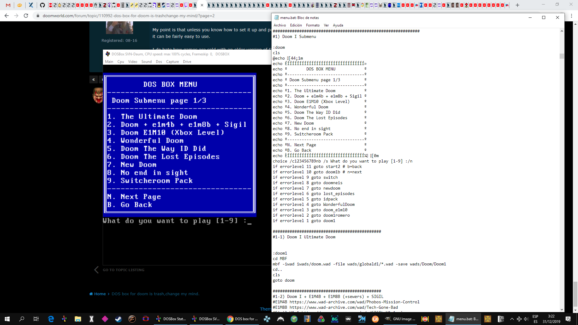The height and width of the screenshot is (325, 578).
Task: Open the taskbar clock and date
Action: 551,319
